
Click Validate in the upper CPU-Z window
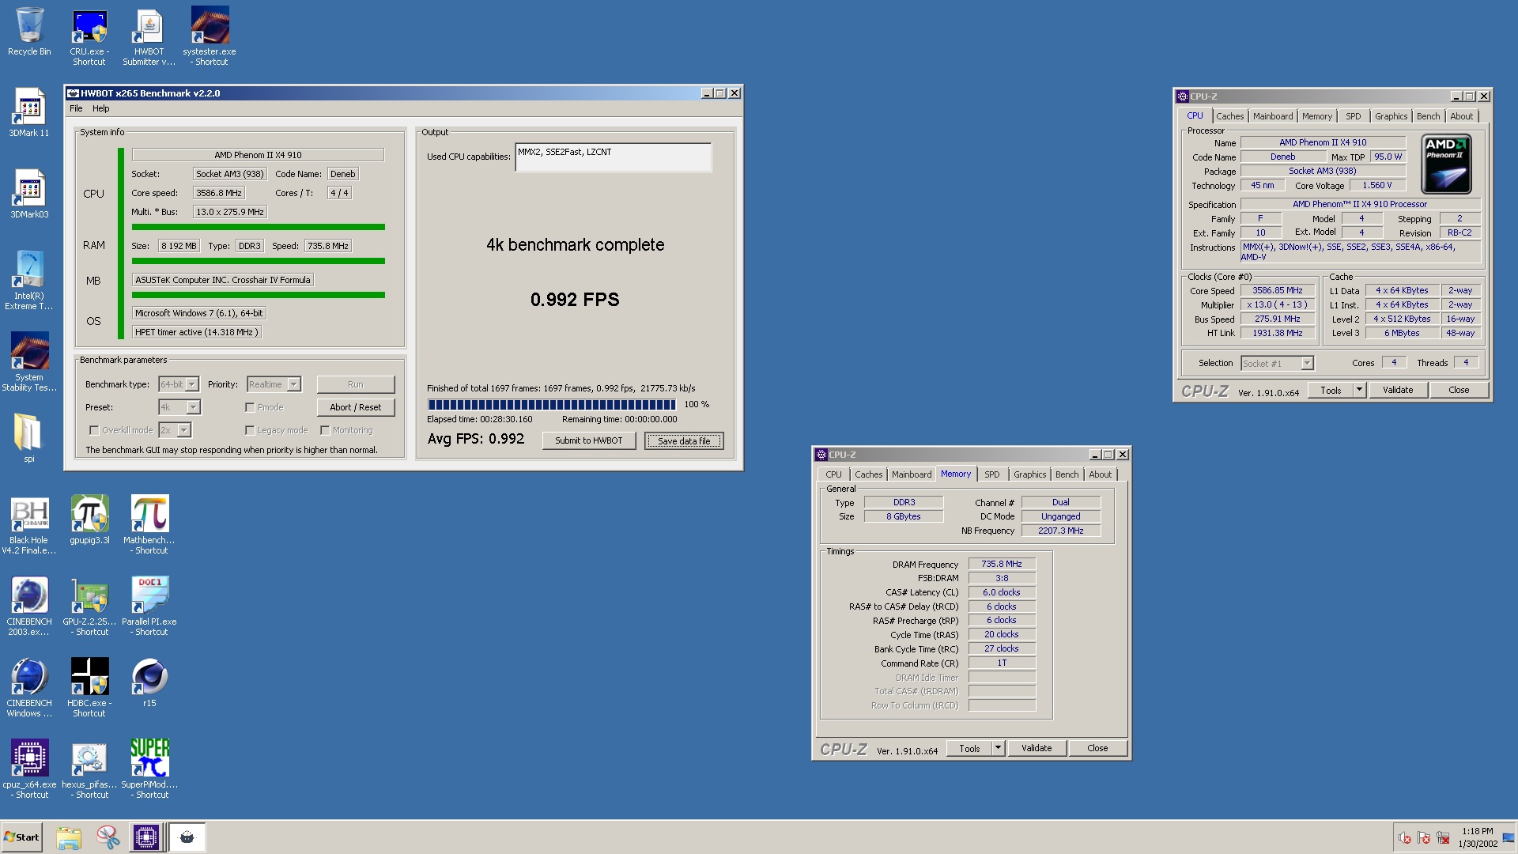pyautogui.click(x=1397, y=390)
